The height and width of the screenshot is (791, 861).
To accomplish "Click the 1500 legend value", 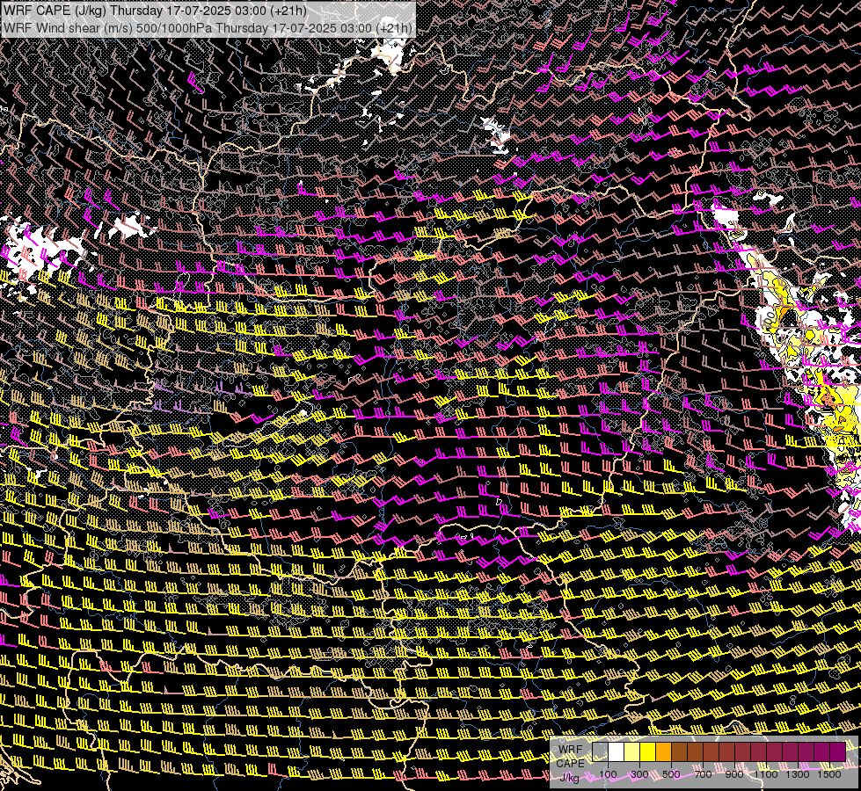I will click(x=829, y=774).
